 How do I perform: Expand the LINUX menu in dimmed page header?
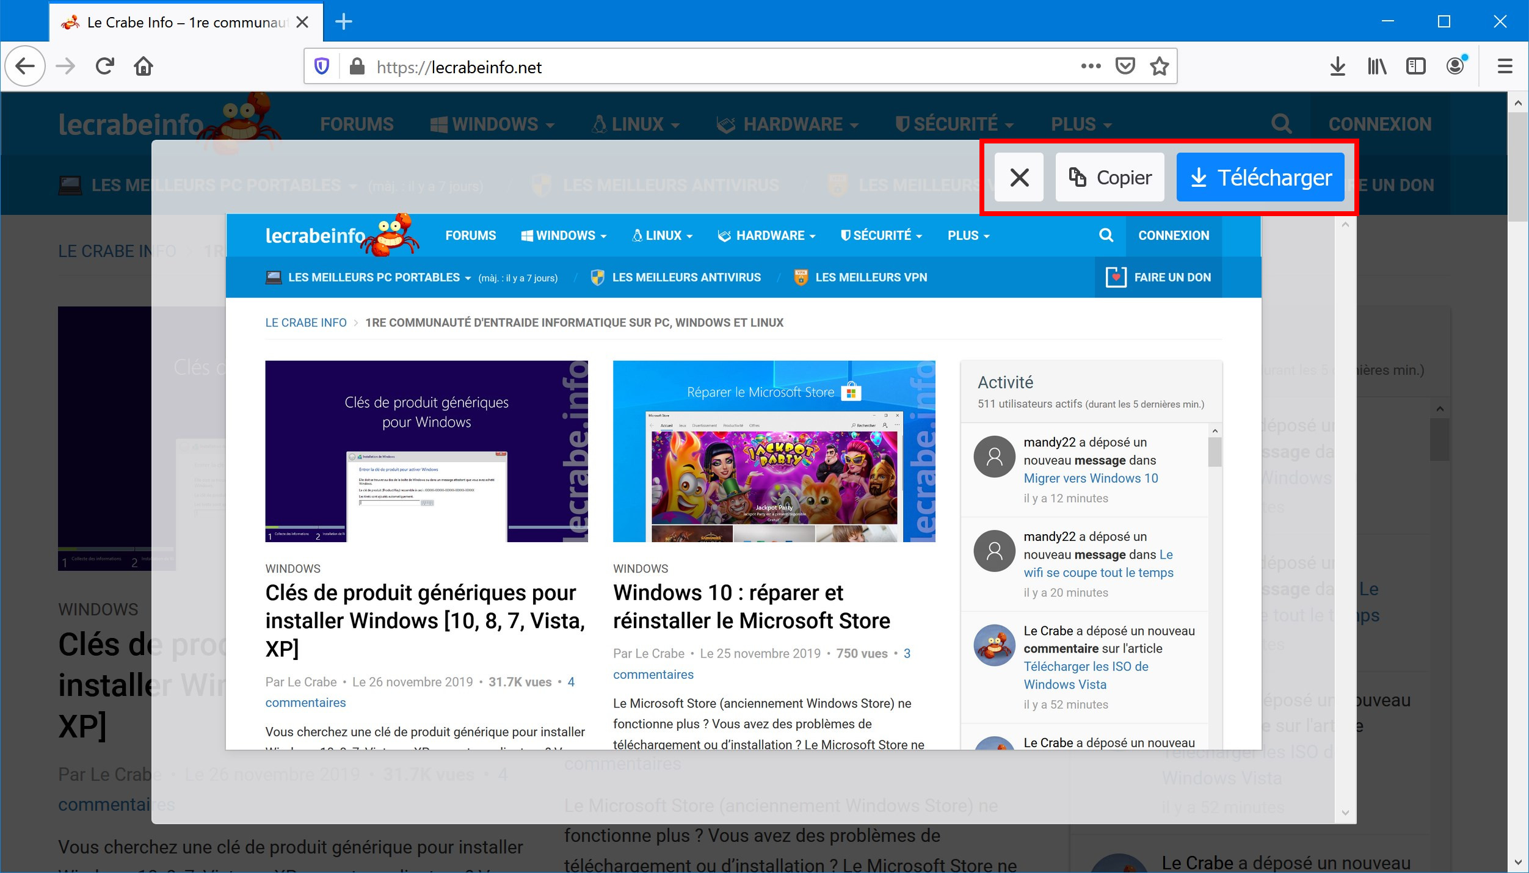[636, 125]
